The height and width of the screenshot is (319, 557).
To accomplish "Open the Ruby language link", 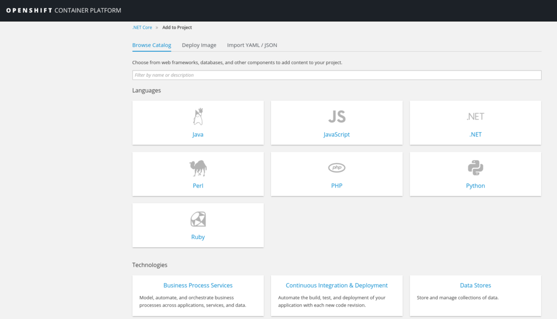I will click(198, 237).
